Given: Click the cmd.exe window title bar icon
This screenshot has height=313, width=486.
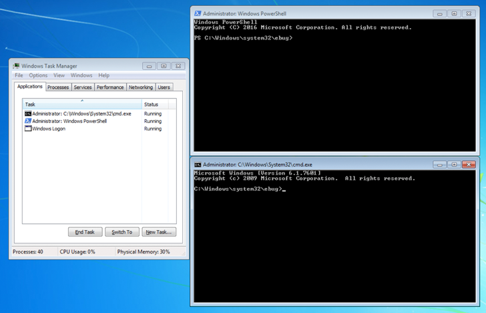Looking at the screenshot, I should [x=198, y=165].
